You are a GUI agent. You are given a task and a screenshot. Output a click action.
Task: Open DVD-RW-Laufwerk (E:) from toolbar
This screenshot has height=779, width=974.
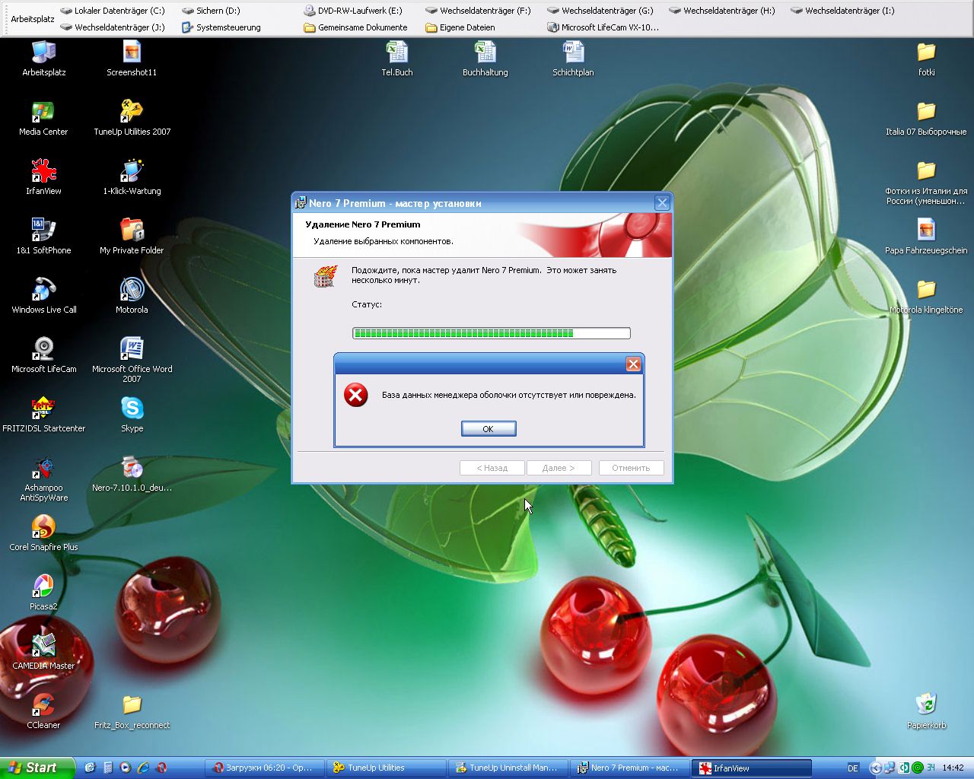point(353,11)
